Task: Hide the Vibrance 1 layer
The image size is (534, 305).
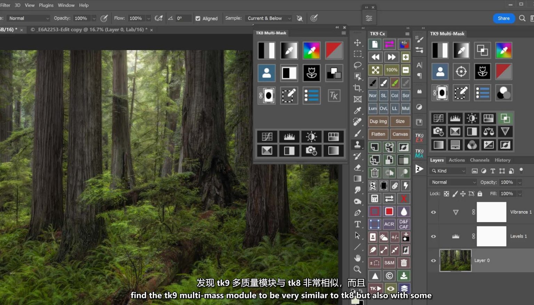Action: pyautogui.click(x=434, y=212)
